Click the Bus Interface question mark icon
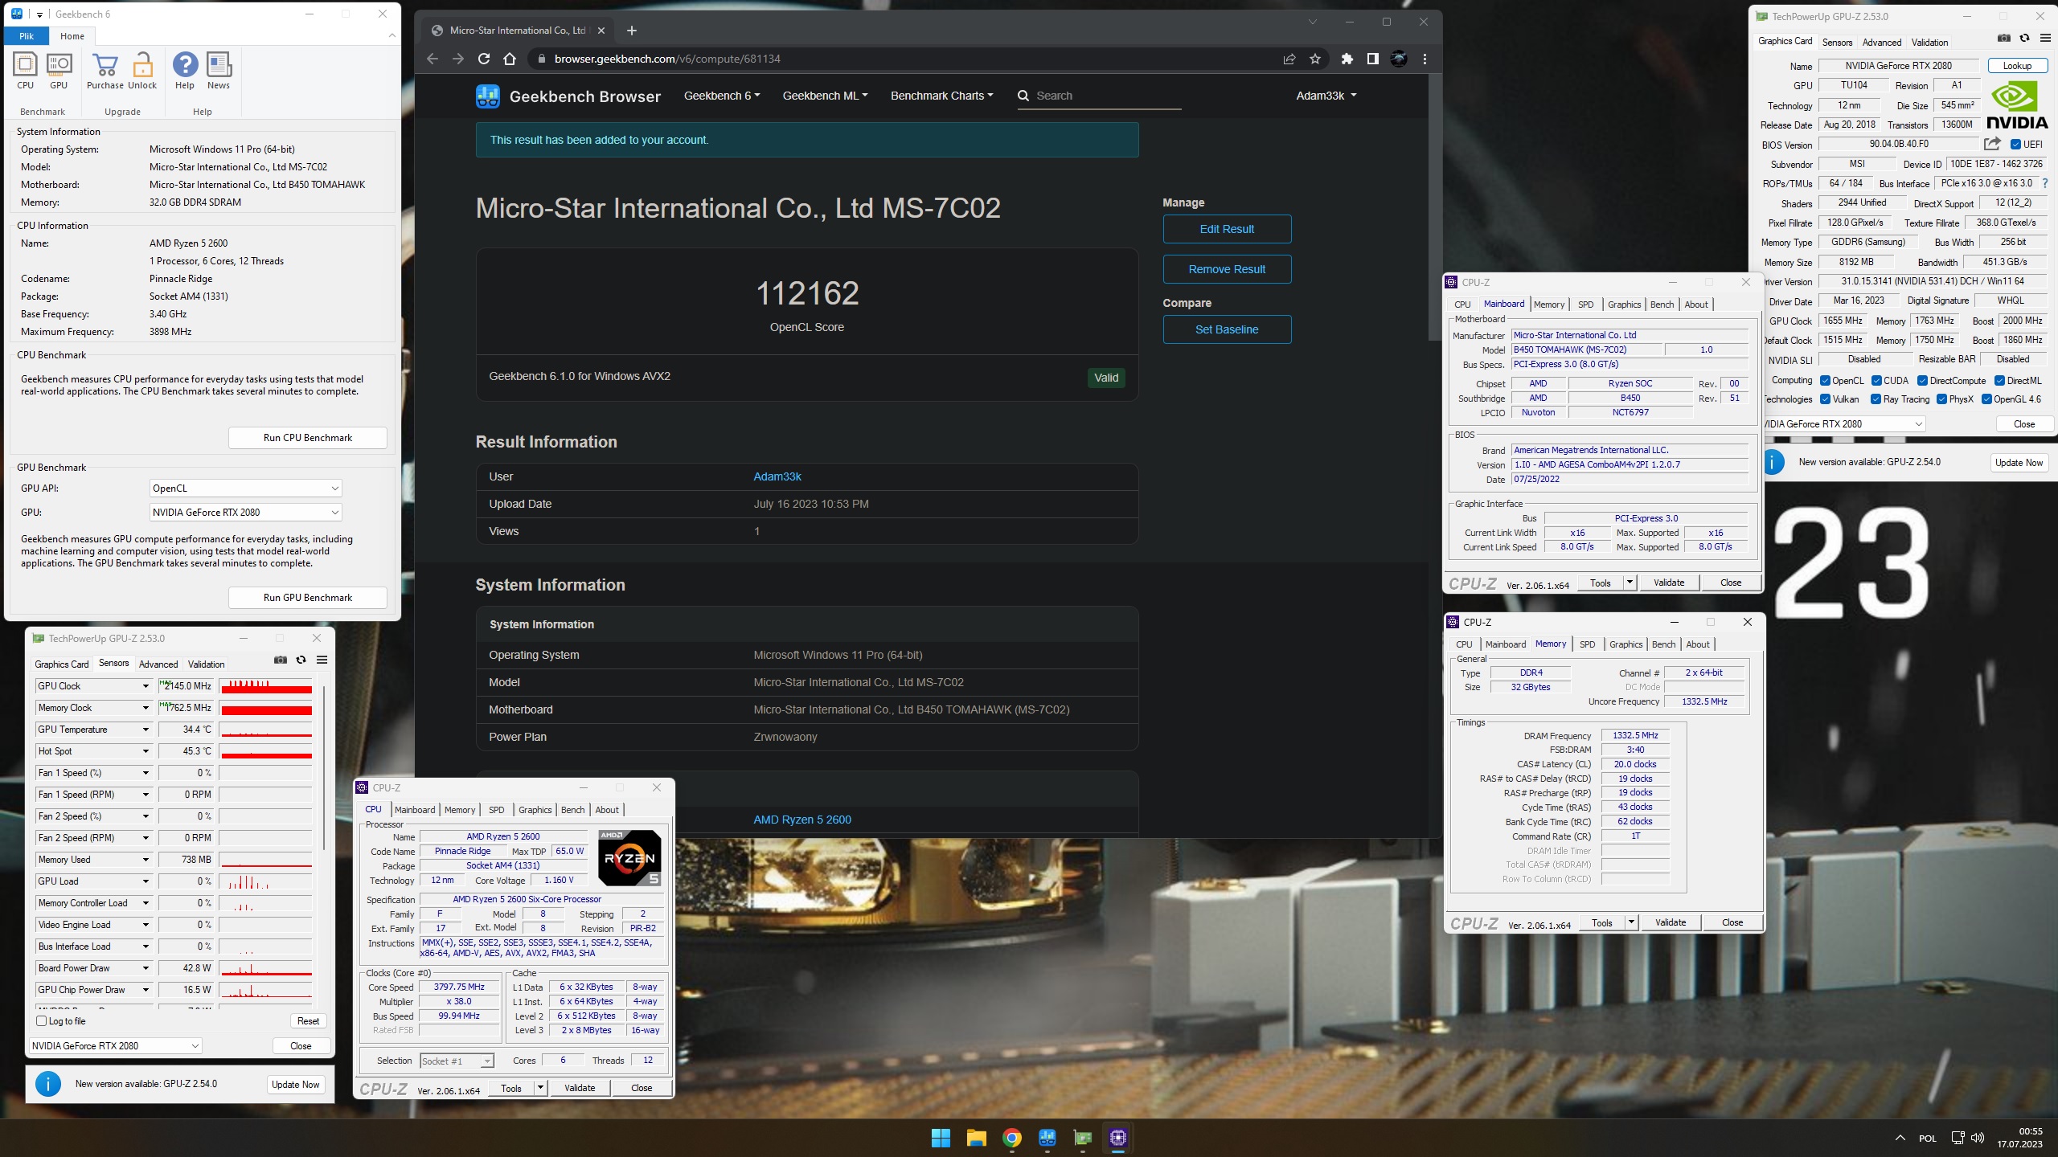This screenshot has height=1157, width=2058. pos(2045,183)
